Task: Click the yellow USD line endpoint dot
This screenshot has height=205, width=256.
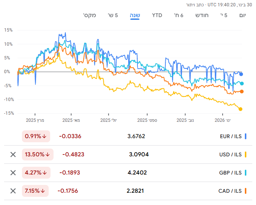Action: (x=240, y=109)
